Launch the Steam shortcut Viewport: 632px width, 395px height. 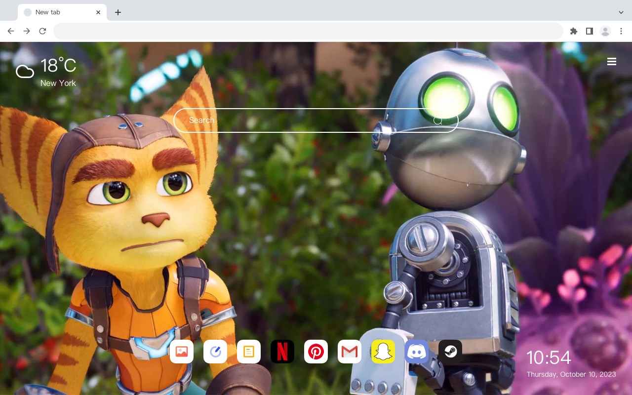click(x=450, y=352)
